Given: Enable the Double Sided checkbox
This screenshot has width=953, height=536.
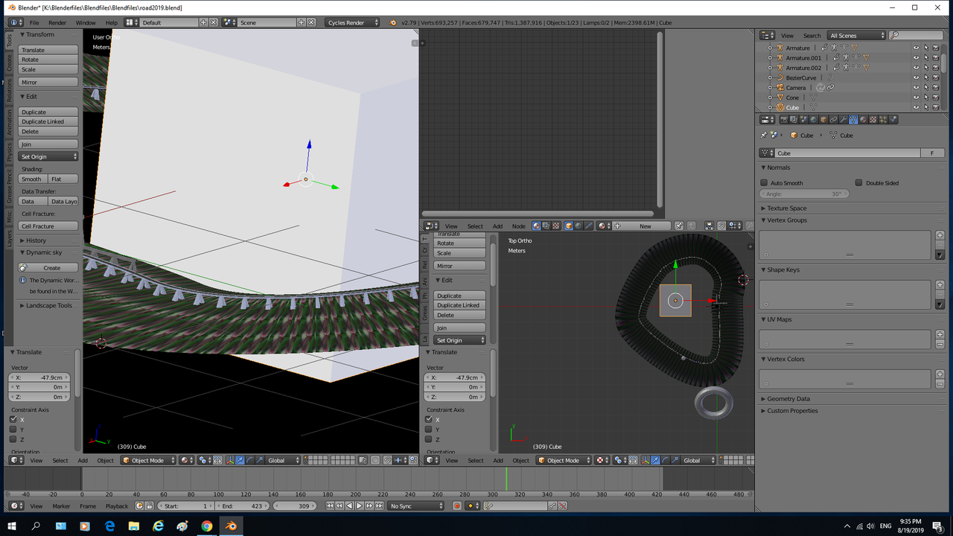Looking at the screenshot, I should coord(858,182).
